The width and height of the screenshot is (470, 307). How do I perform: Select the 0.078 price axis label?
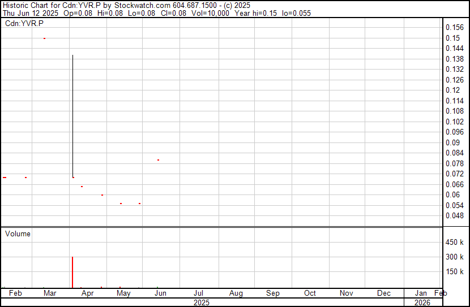click(454, 163)
